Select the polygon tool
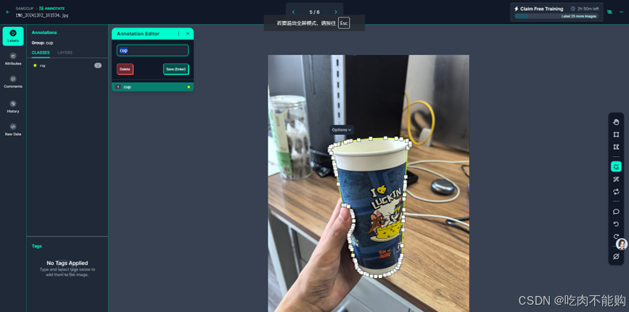The height and width of the screenshot is (312, 629). click(x=616, y=147)
